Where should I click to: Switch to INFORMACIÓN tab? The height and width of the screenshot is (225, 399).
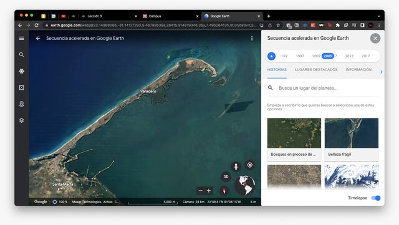point(358,70)
